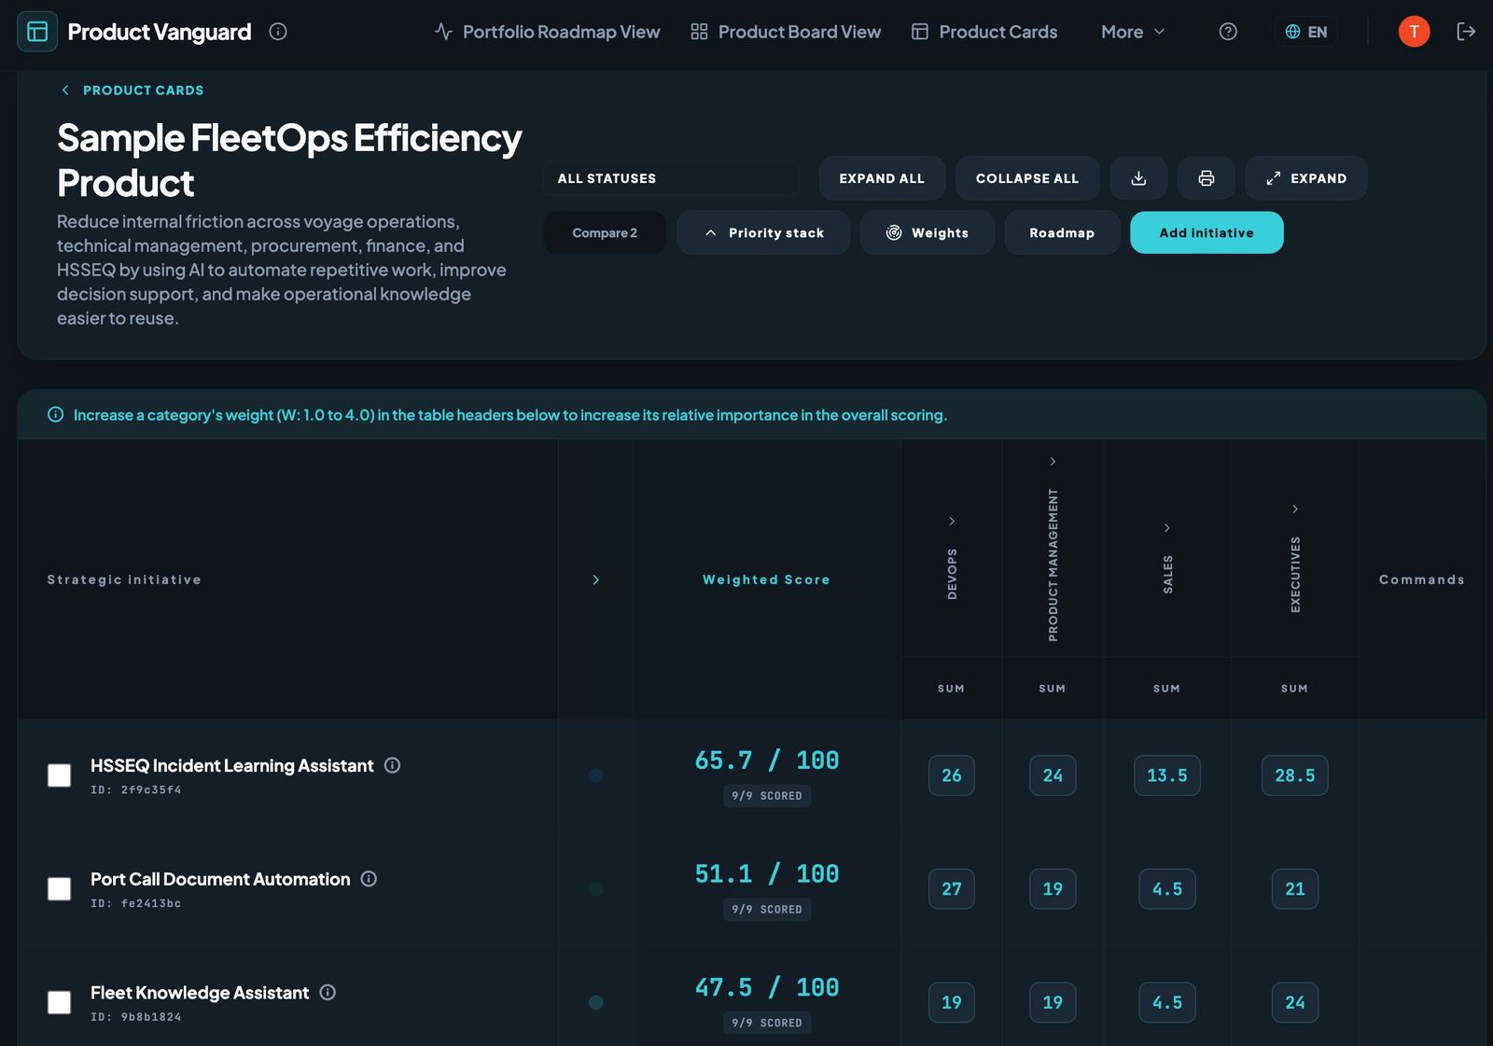Screen dimensions: 1493x1046
Task: Open the All Statuses filter dropdown
Action: tap(671, 178)
